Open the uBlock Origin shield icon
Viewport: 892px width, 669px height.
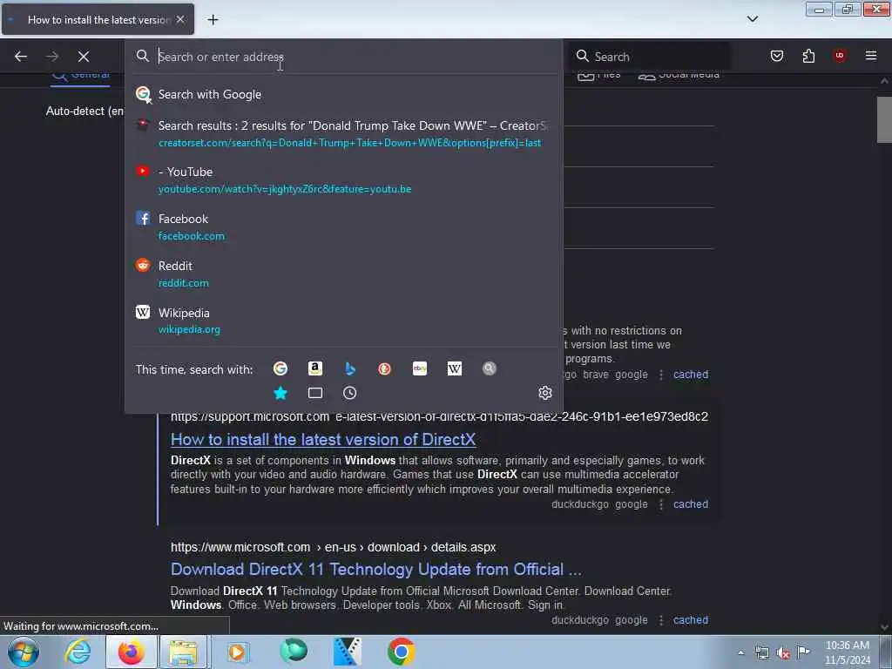839,56
